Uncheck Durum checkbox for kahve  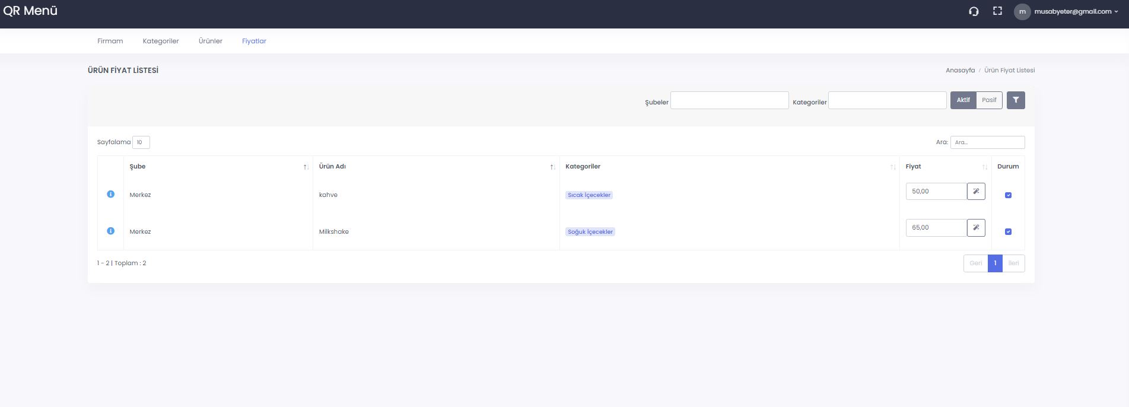coord(1008,195)
